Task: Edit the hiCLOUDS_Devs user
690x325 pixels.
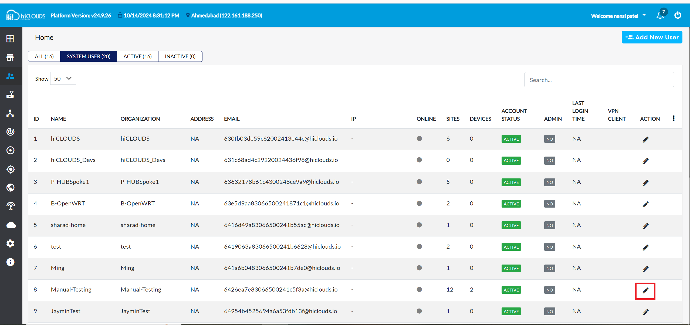Action: (645, 161)
